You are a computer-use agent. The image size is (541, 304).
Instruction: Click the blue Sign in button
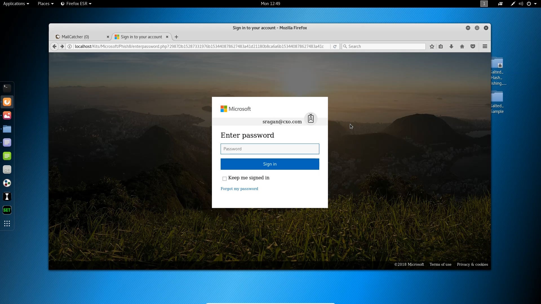[270, 164]
